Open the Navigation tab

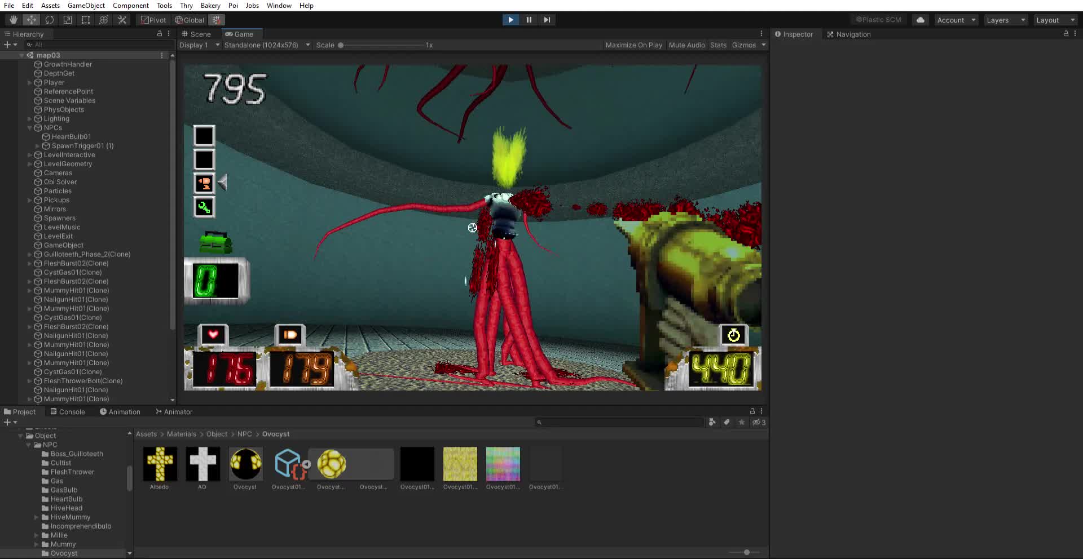(848, 34)
